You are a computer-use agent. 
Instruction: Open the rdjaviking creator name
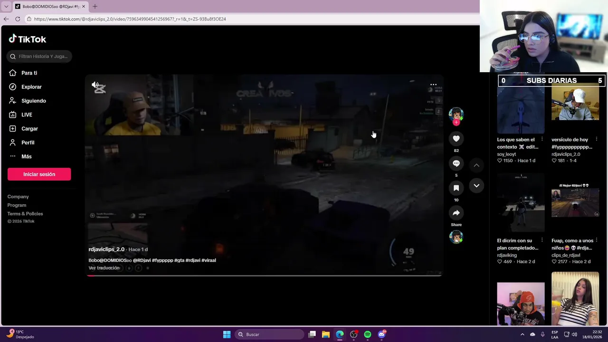point(507,255)
